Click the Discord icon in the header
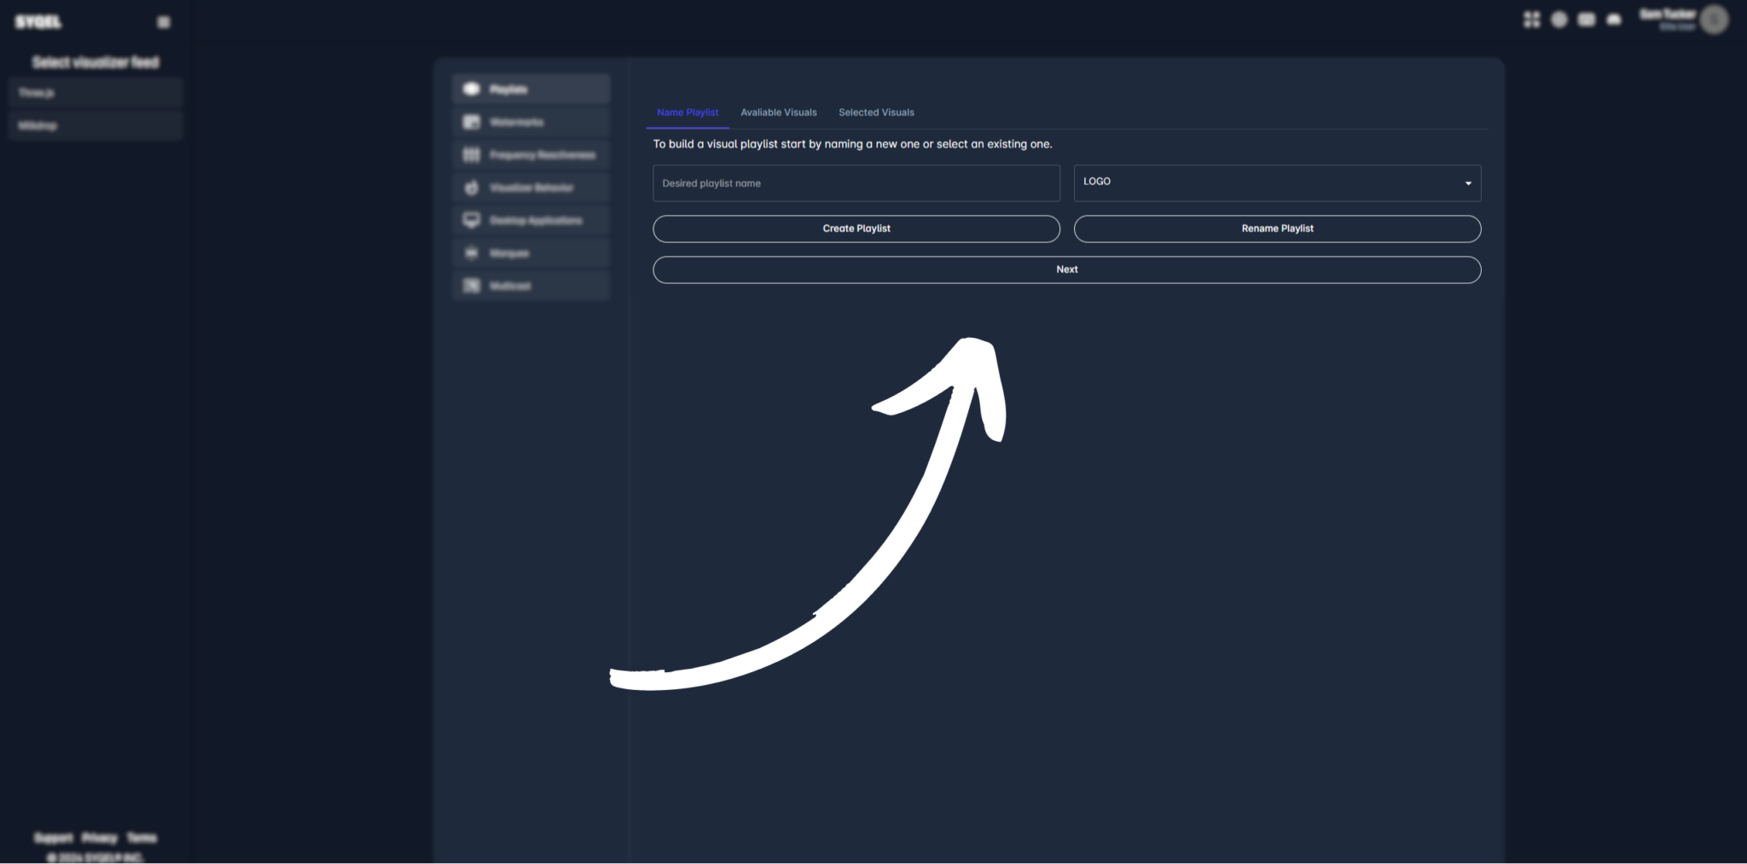Viewport: 1747px width, 864px height. click(x=1614, y=20)
